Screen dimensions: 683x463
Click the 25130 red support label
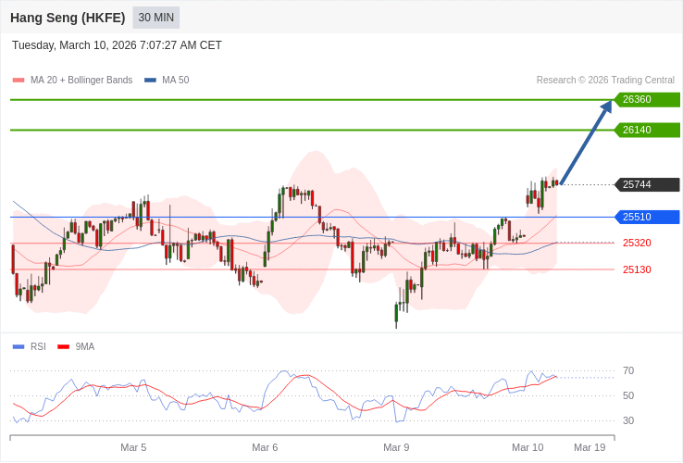637,270
